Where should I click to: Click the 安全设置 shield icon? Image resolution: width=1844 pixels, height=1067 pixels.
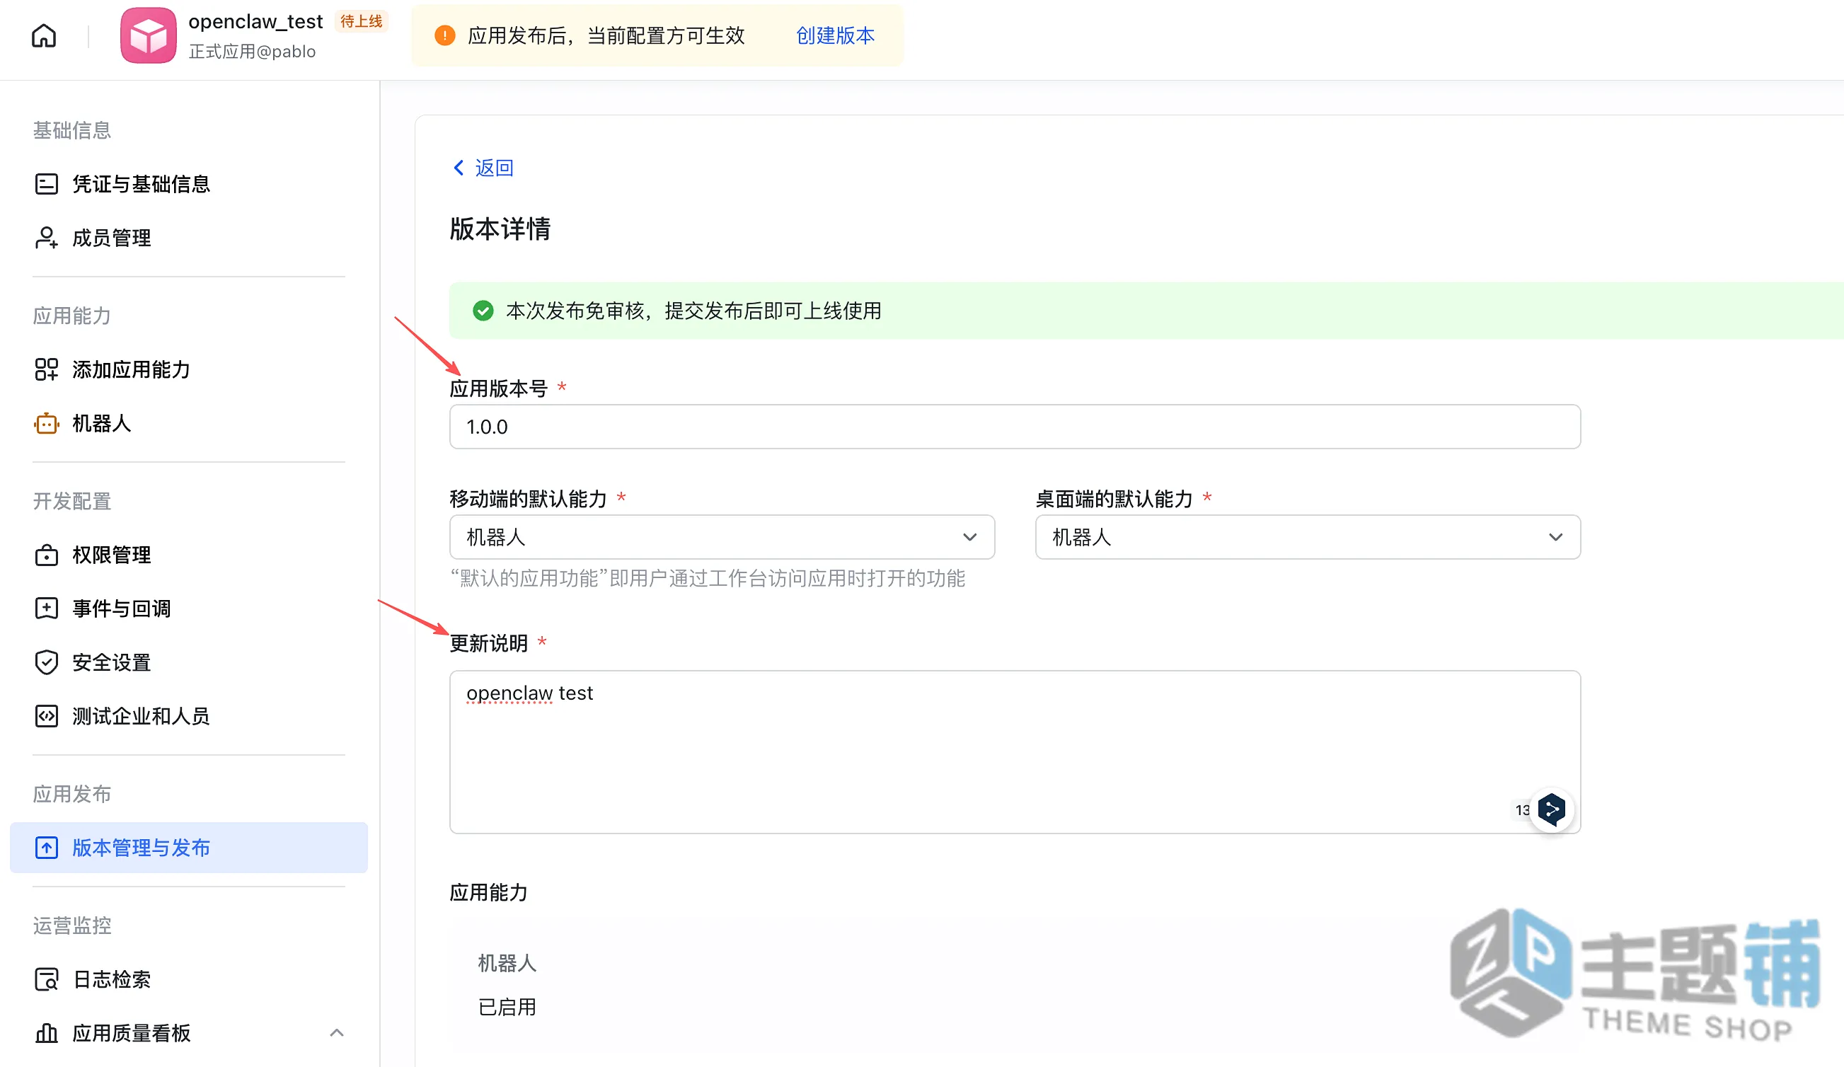46,662
